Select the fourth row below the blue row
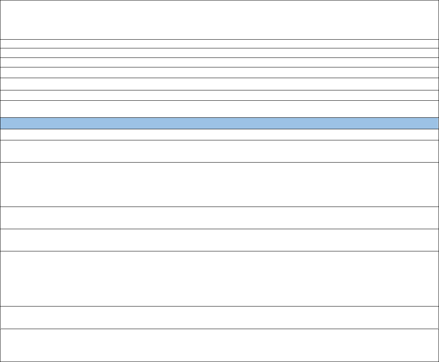 pyautogui.click(x=219, y=218)
